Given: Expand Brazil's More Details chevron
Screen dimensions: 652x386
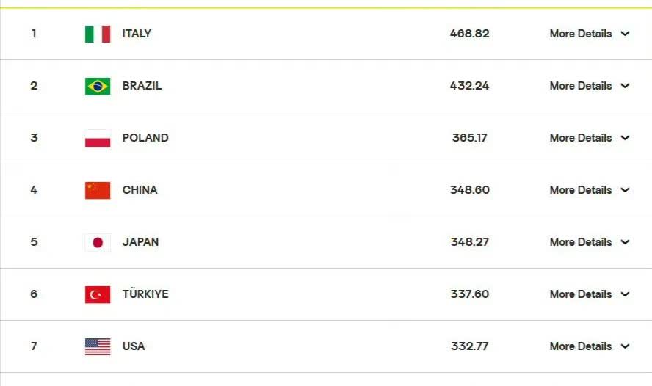Looking at the screenshot, I should click(x=625, y=86).
